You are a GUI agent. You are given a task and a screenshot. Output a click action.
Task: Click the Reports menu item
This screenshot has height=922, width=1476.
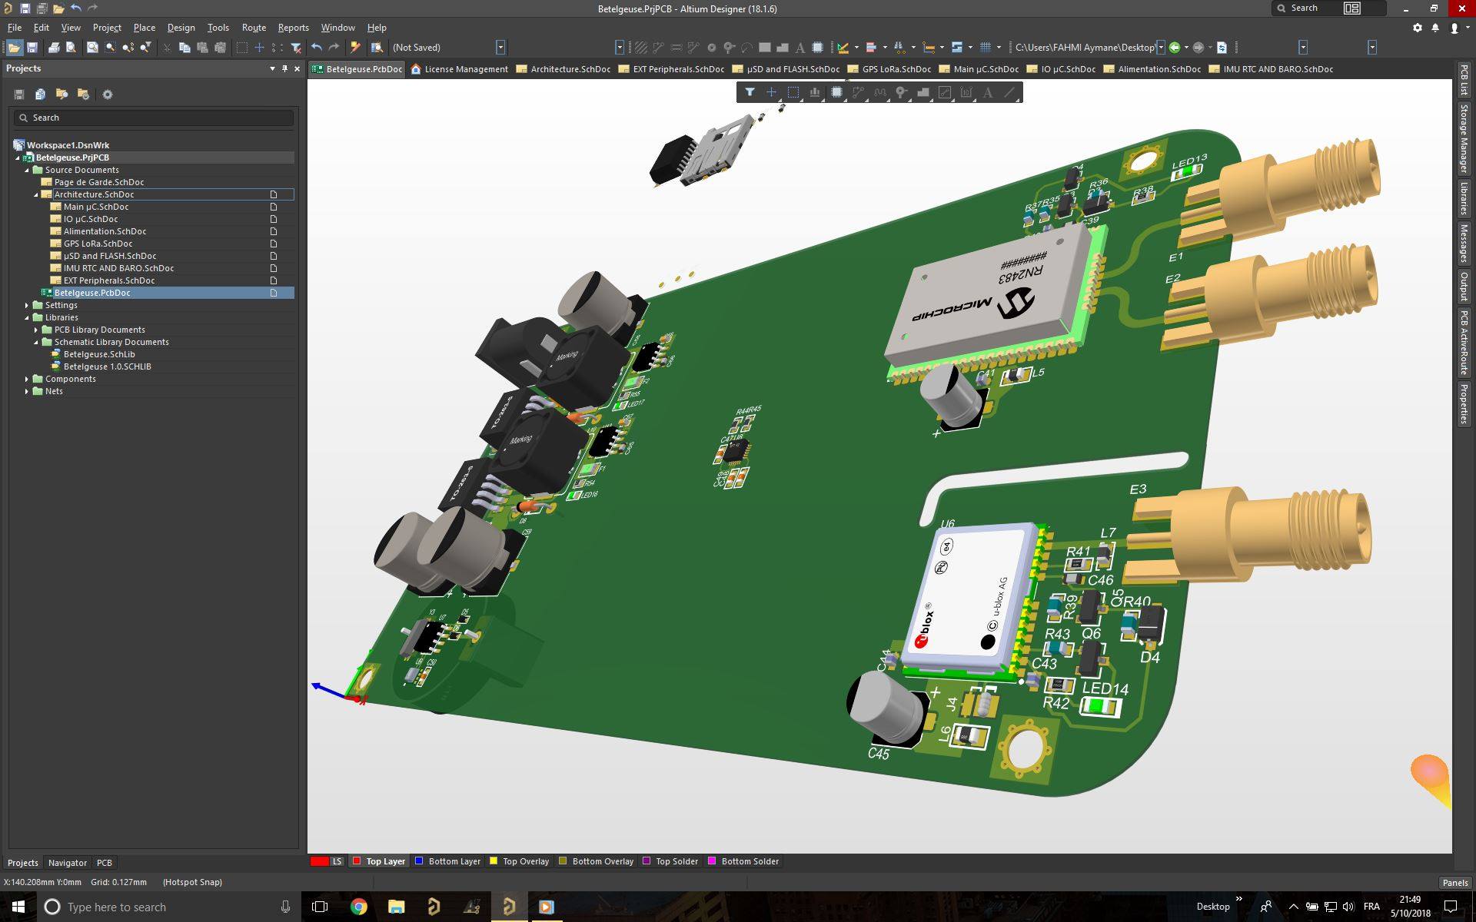pos(292,27)
